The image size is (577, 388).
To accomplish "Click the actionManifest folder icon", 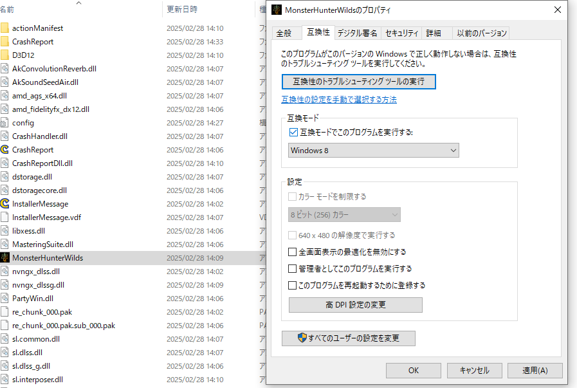I will [x=5, y=28].
